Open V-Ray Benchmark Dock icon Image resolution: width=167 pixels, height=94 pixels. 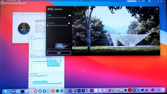(134, 90)
